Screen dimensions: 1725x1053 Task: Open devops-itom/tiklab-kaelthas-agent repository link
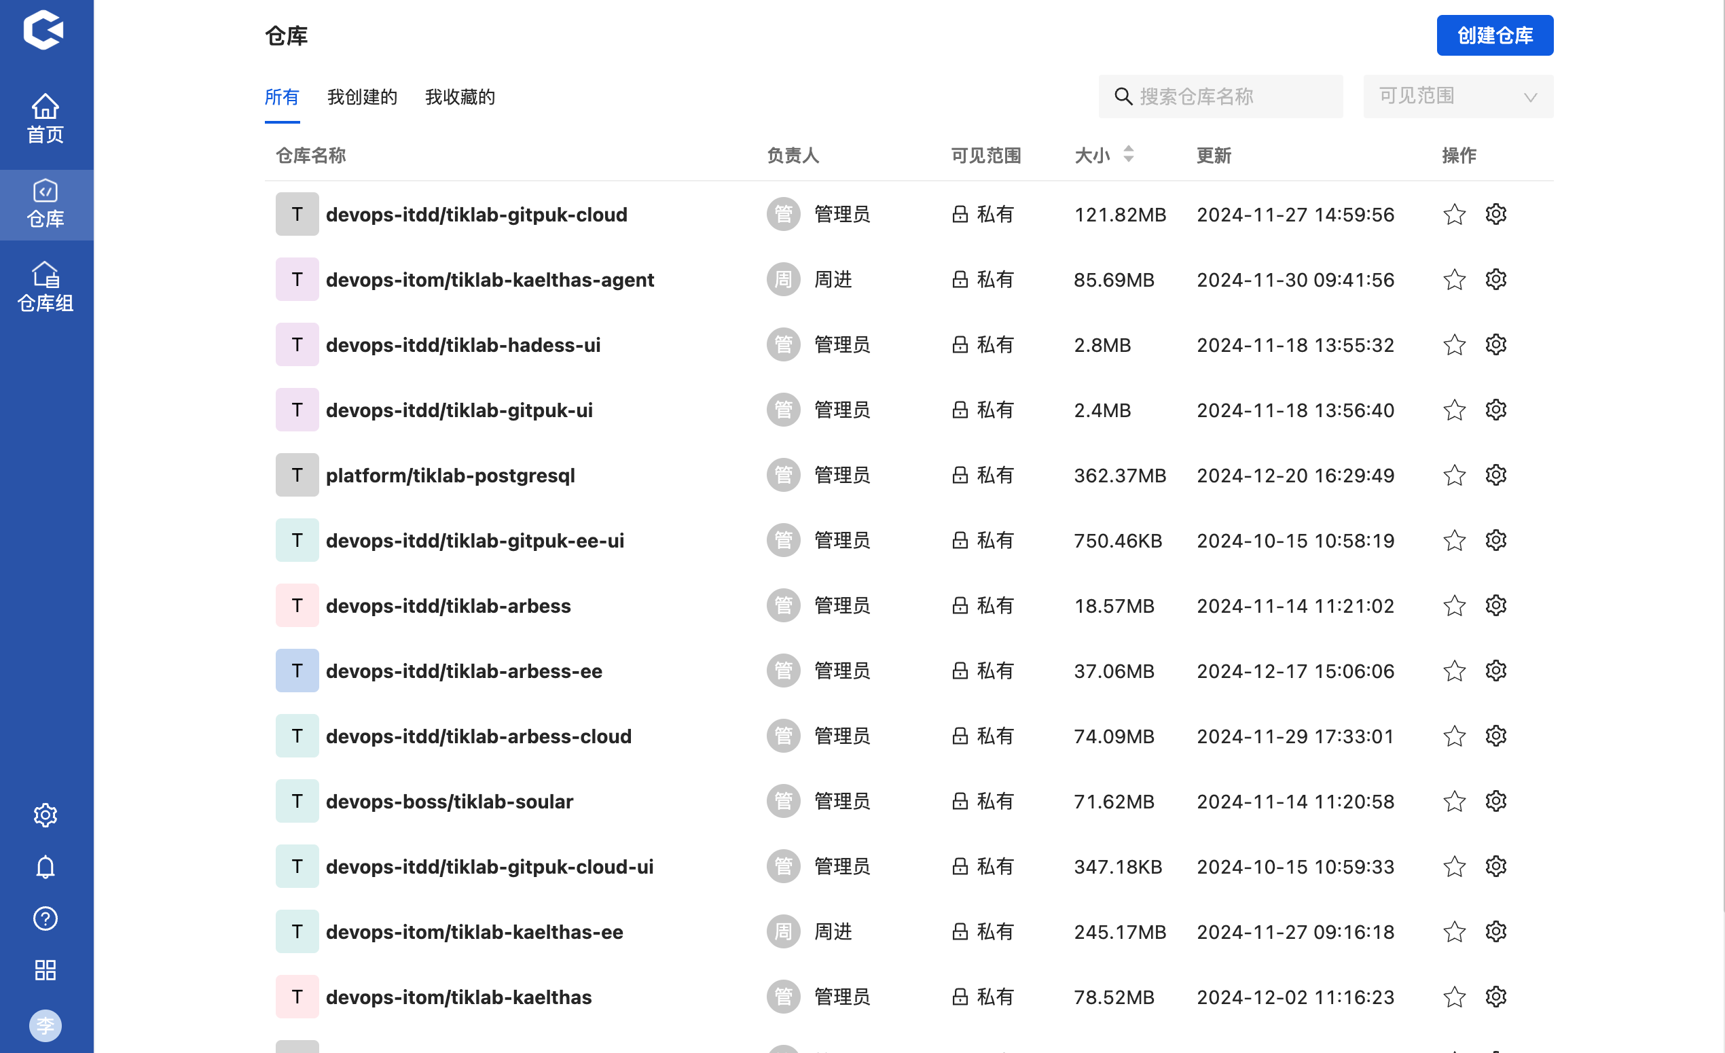point(490,279)
